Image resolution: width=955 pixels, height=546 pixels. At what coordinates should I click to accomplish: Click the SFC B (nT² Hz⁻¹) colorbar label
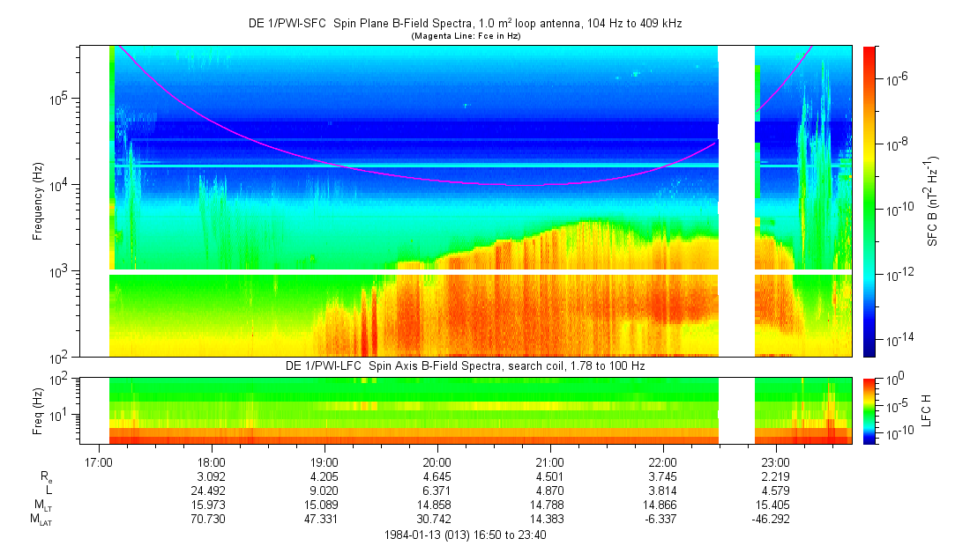[932, 201]
